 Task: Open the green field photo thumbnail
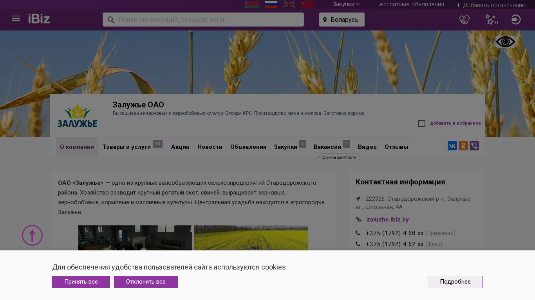[251, 238]
